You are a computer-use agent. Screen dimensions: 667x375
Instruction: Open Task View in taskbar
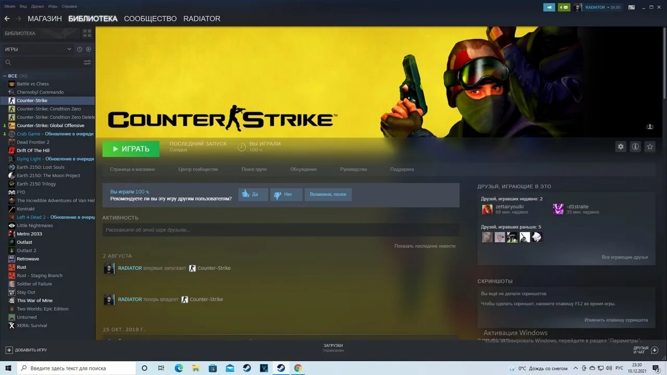point(162,368)
